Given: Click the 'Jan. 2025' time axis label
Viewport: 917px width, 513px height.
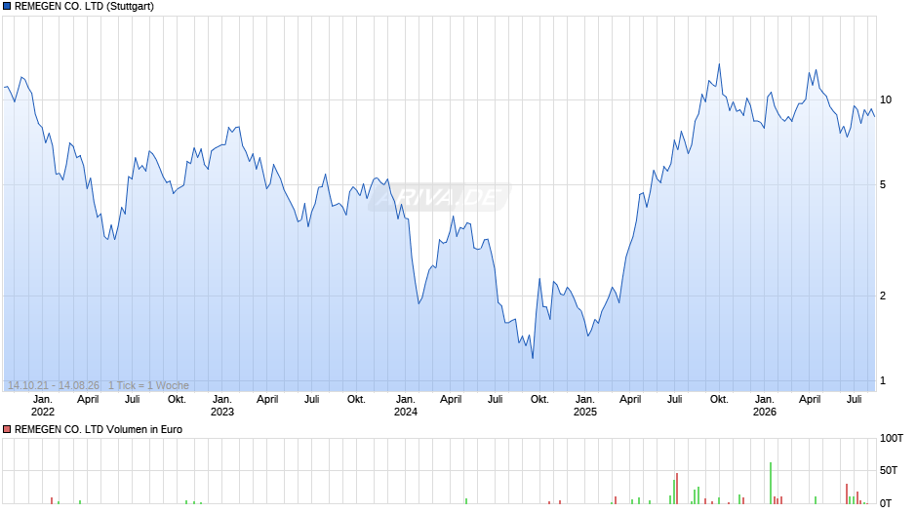Looking at the screenshot, I should pyautogui.click(x=584, y=406).
